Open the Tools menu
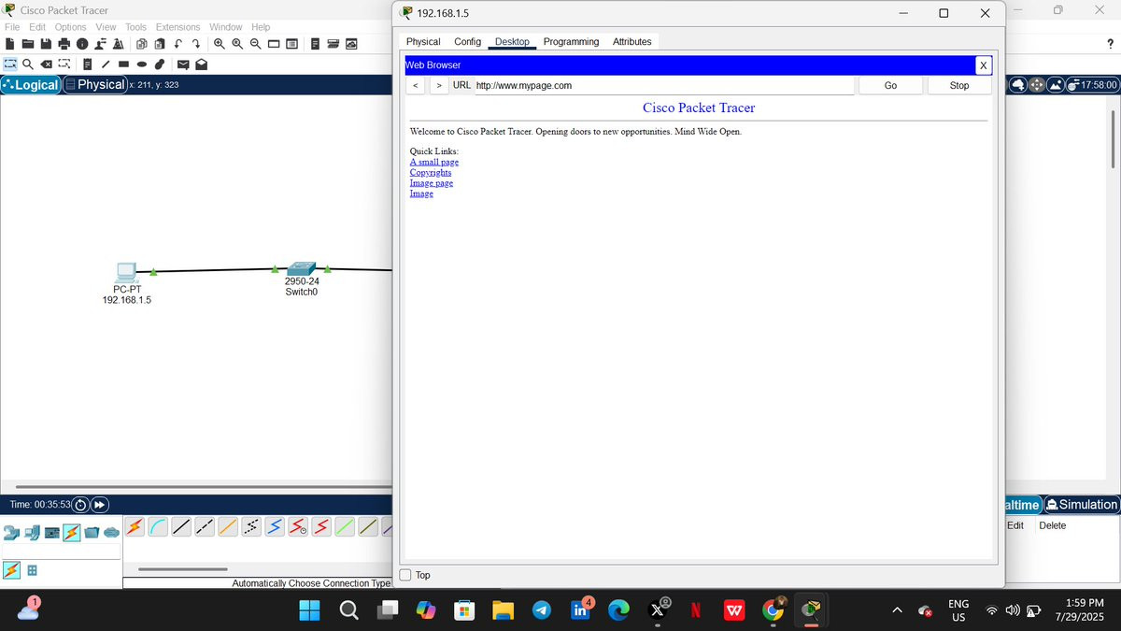 click(x=135, y=27)
